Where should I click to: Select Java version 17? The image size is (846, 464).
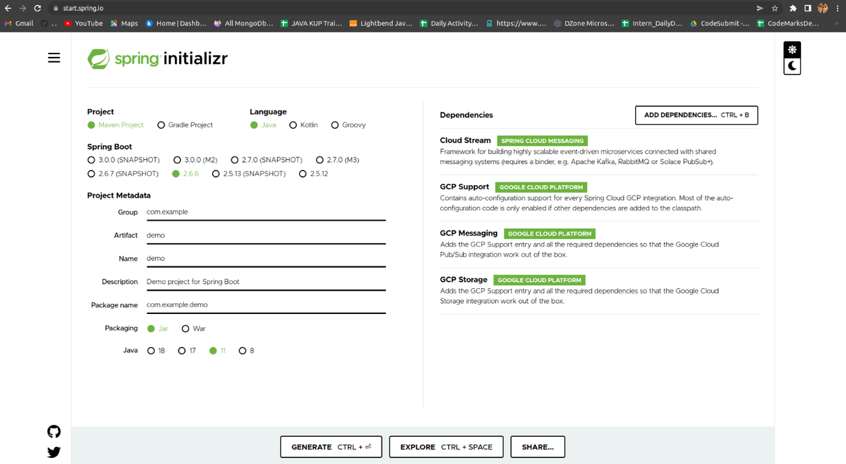click(187, 351)
